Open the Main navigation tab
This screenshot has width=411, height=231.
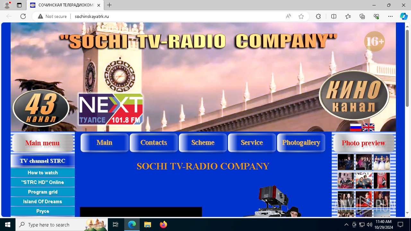pos(104,143)
